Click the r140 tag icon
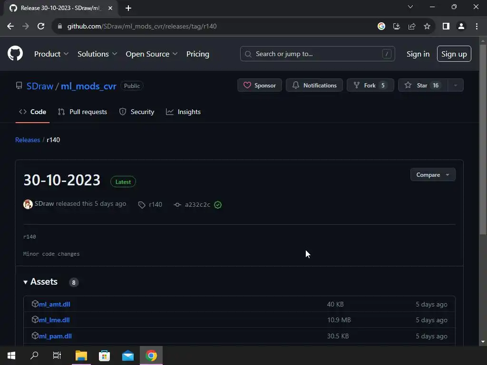 [142, 205]
